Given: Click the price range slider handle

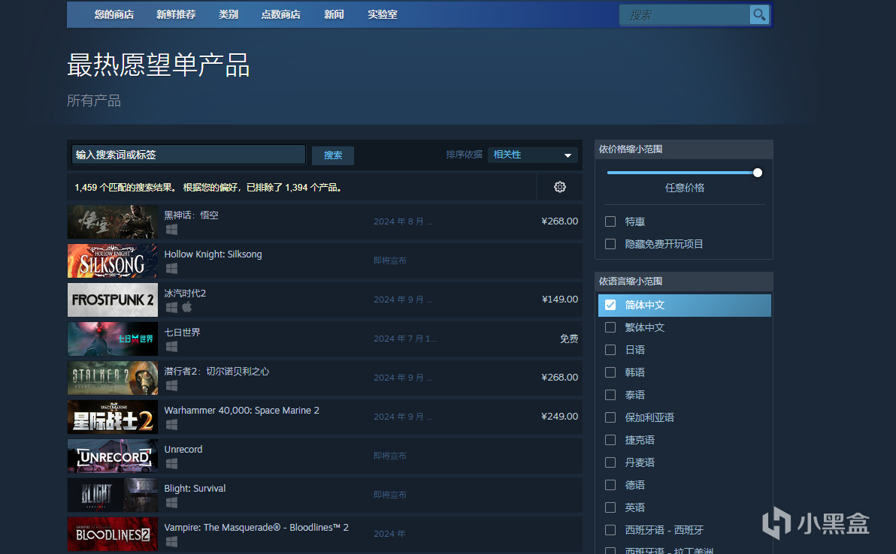Looking at the screenshot, I should (x=758, y=173).
